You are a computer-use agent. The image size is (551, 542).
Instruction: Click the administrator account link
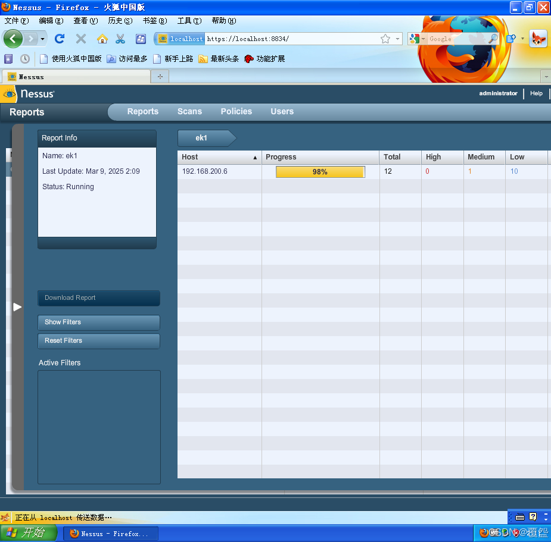pos(498,93)
